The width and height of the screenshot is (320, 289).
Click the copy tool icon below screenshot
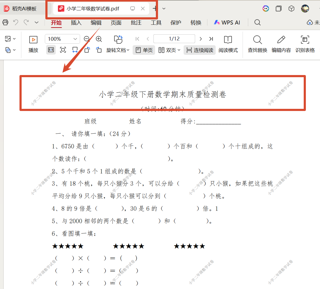coord(8,50)
